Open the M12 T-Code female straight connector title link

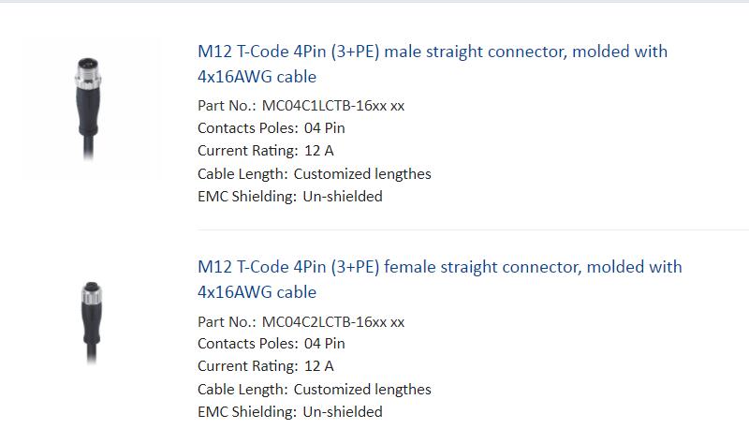(x=439, y=279)
